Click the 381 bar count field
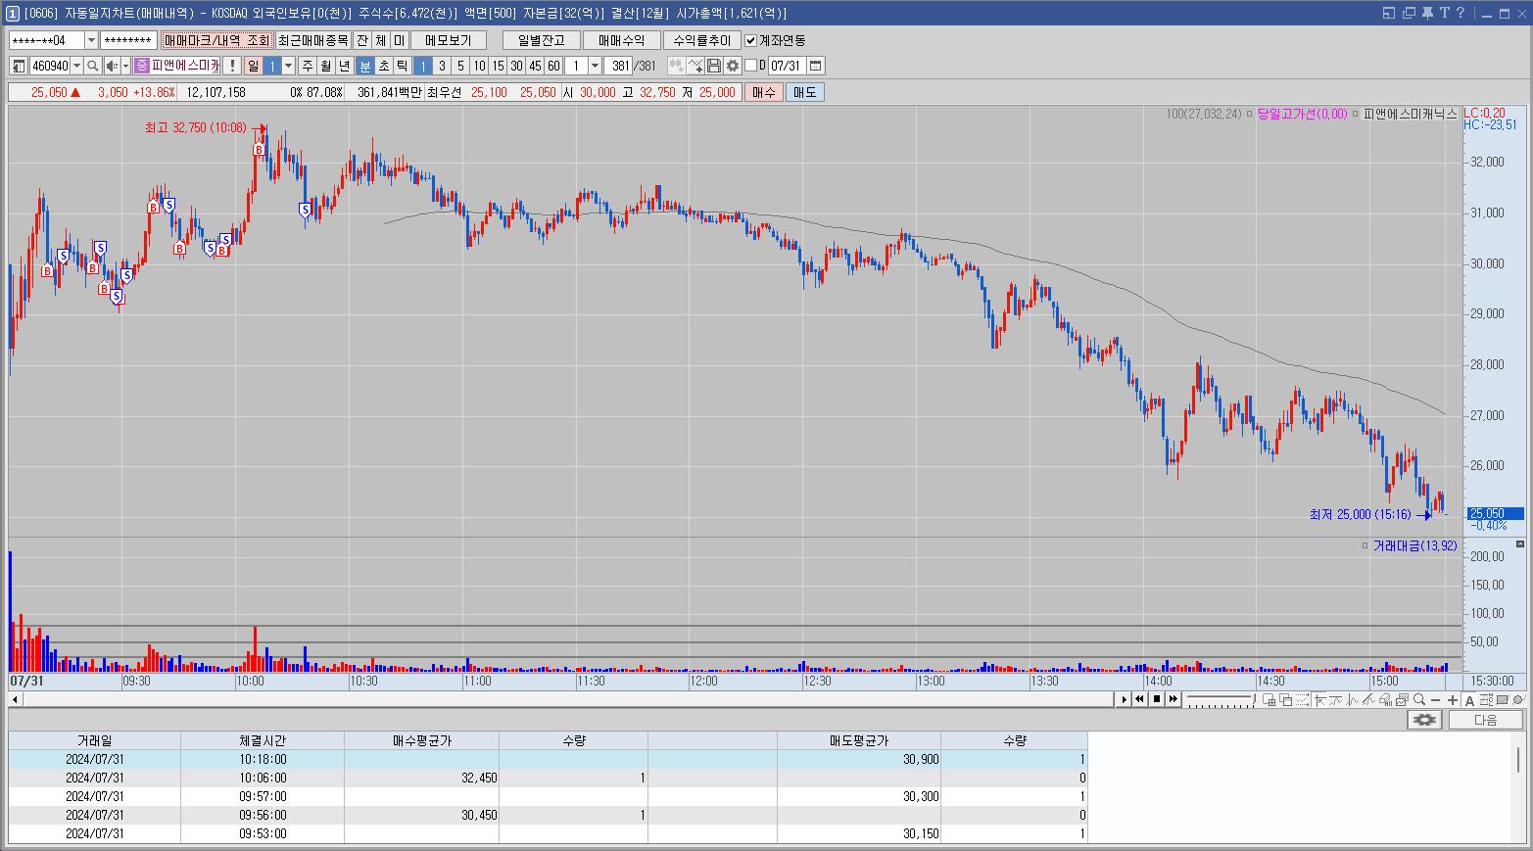 tap(618, 66)
